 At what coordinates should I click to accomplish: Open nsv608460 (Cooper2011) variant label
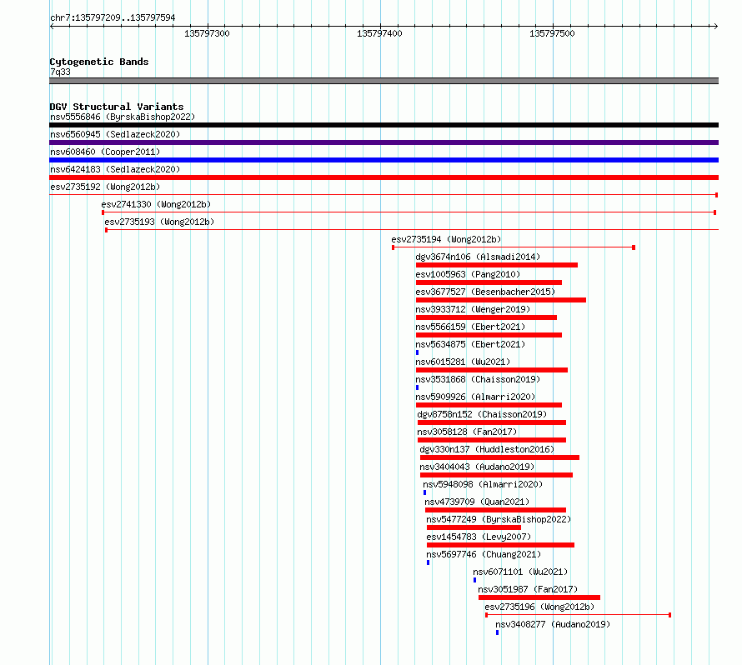click(105, 152)
